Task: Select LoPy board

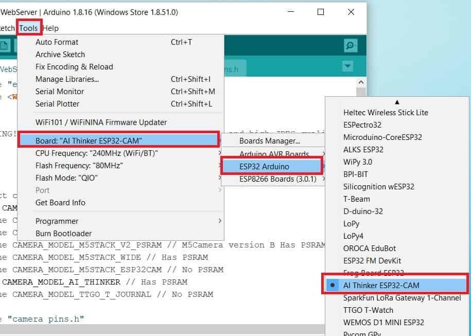Action: [x=397, y=224]
